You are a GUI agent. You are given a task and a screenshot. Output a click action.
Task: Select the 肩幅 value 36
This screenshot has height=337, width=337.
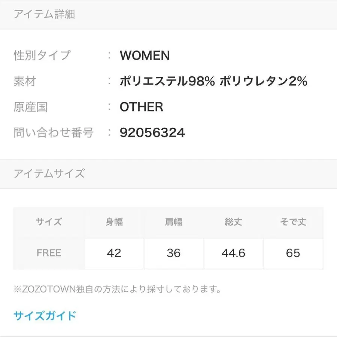pos(174,253)
